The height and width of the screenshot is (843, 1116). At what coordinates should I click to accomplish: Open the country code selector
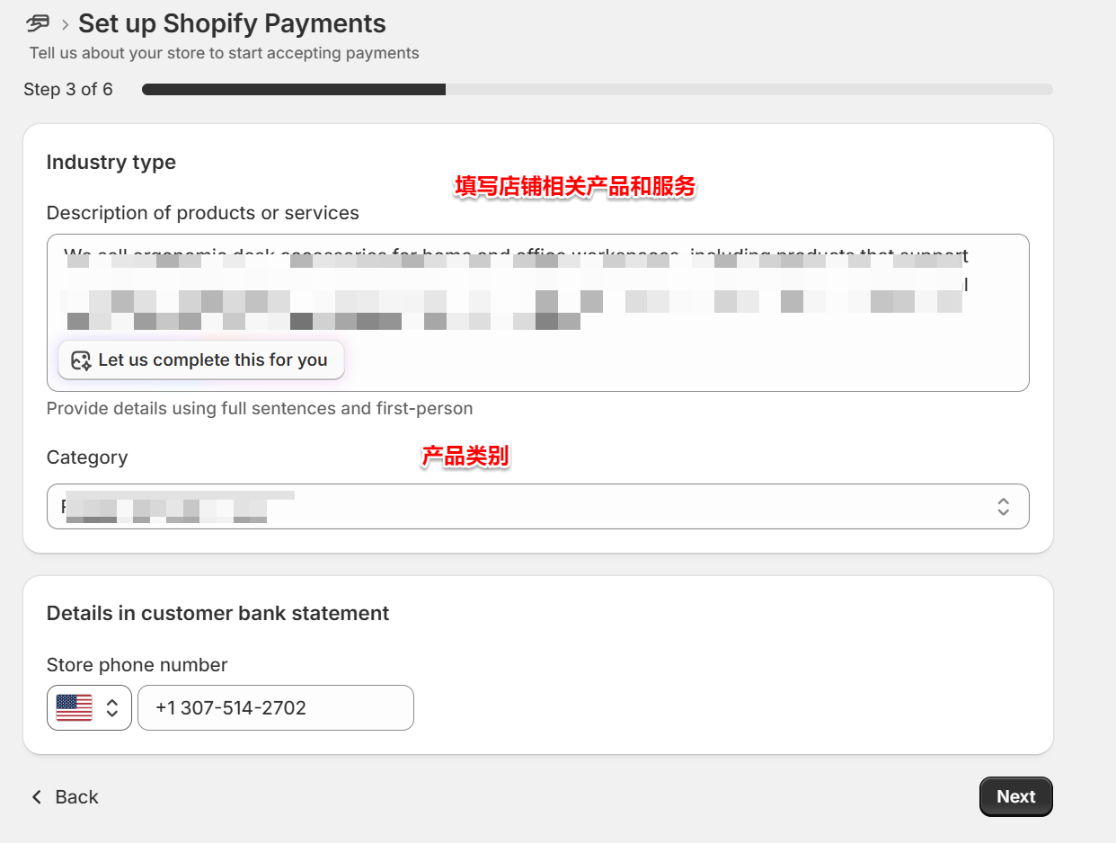click(89, 708)
